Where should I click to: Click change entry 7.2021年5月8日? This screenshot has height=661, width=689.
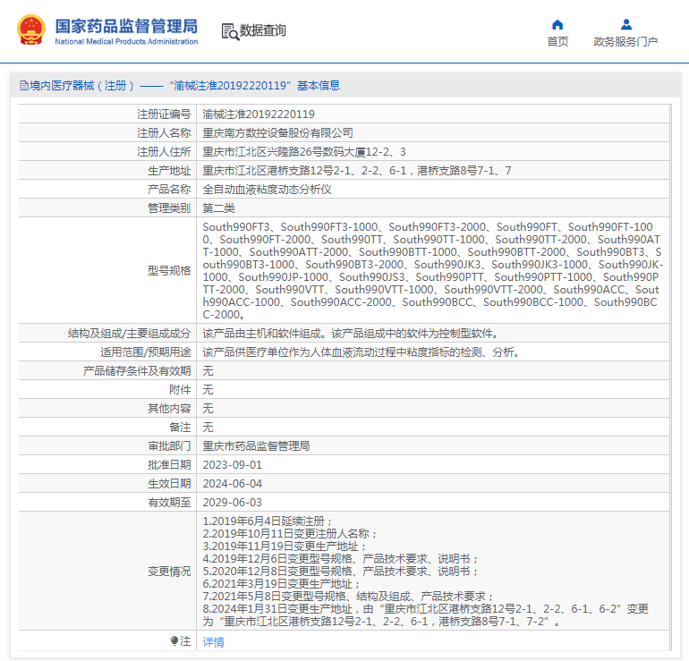click(x=348, y=597)
